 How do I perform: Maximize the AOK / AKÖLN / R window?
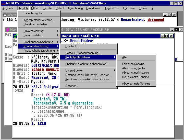click(x=166, y=36)
